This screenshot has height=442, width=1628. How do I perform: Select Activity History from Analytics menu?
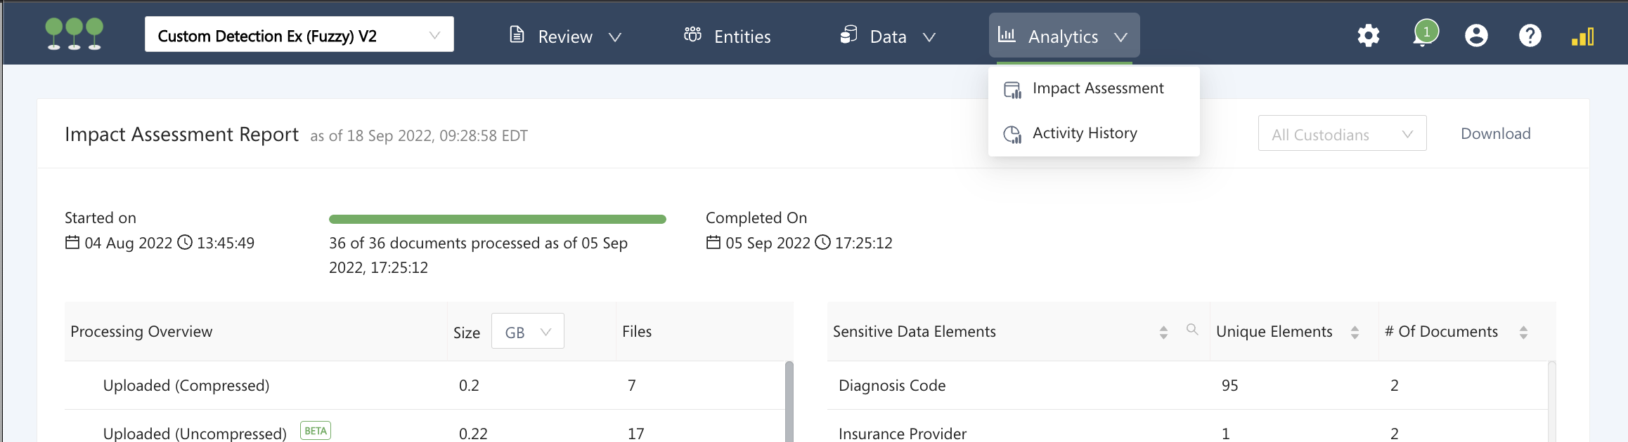pos(1084,133)
